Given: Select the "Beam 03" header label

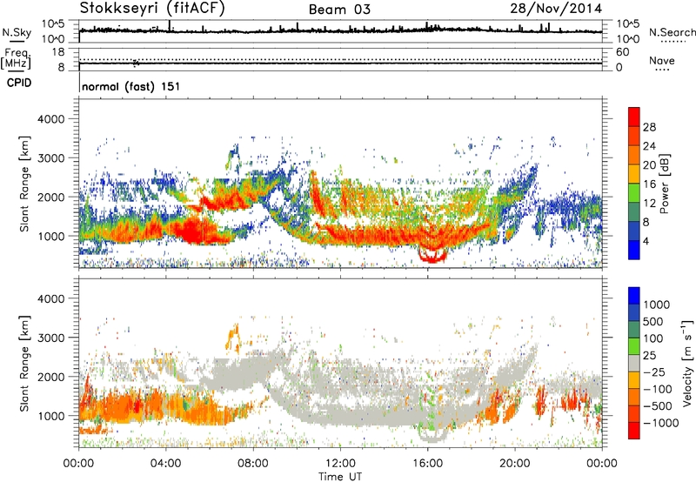Looking at the screenshot, I should click(339, 10).
